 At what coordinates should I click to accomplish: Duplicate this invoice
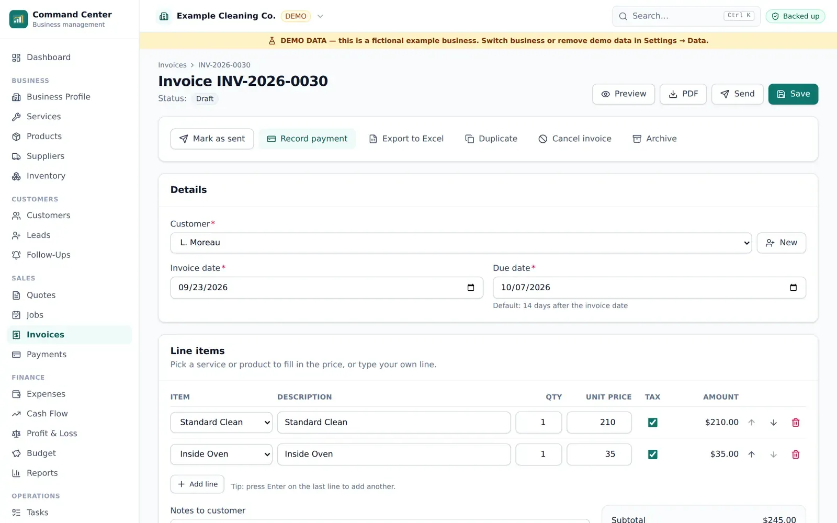491,139
